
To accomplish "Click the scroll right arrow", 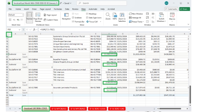I will coord(187,109).
